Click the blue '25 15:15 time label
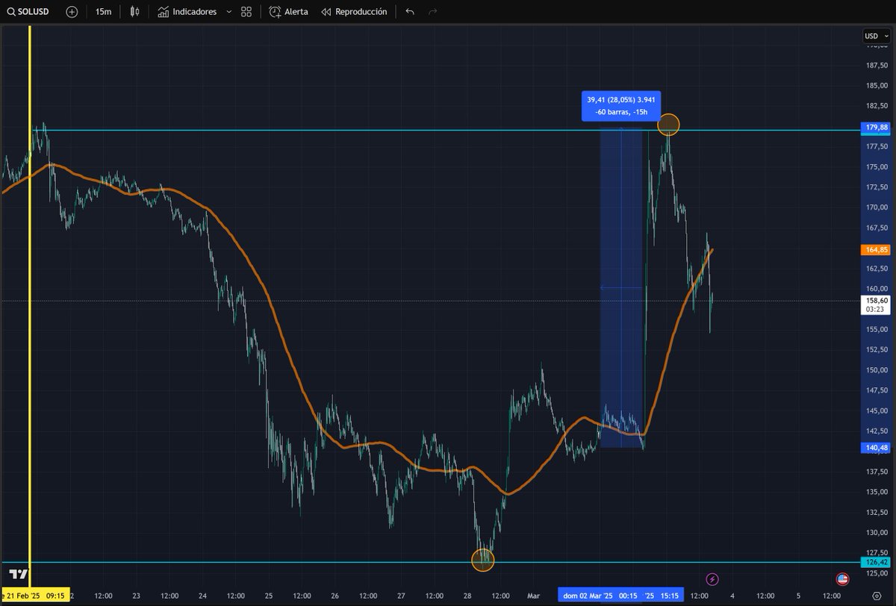The height and width of the screenshot is (606, 896). pos(664,596)
